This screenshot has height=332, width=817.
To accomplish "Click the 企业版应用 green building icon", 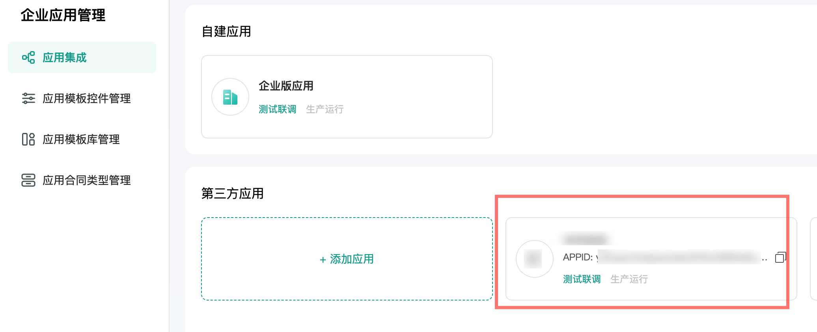I will tap(230, 97).
